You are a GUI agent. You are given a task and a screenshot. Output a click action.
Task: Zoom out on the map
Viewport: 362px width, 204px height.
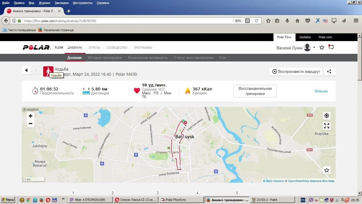31,124
